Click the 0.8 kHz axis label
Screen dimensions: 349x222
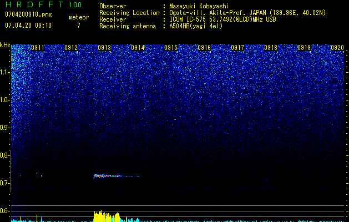4,155
